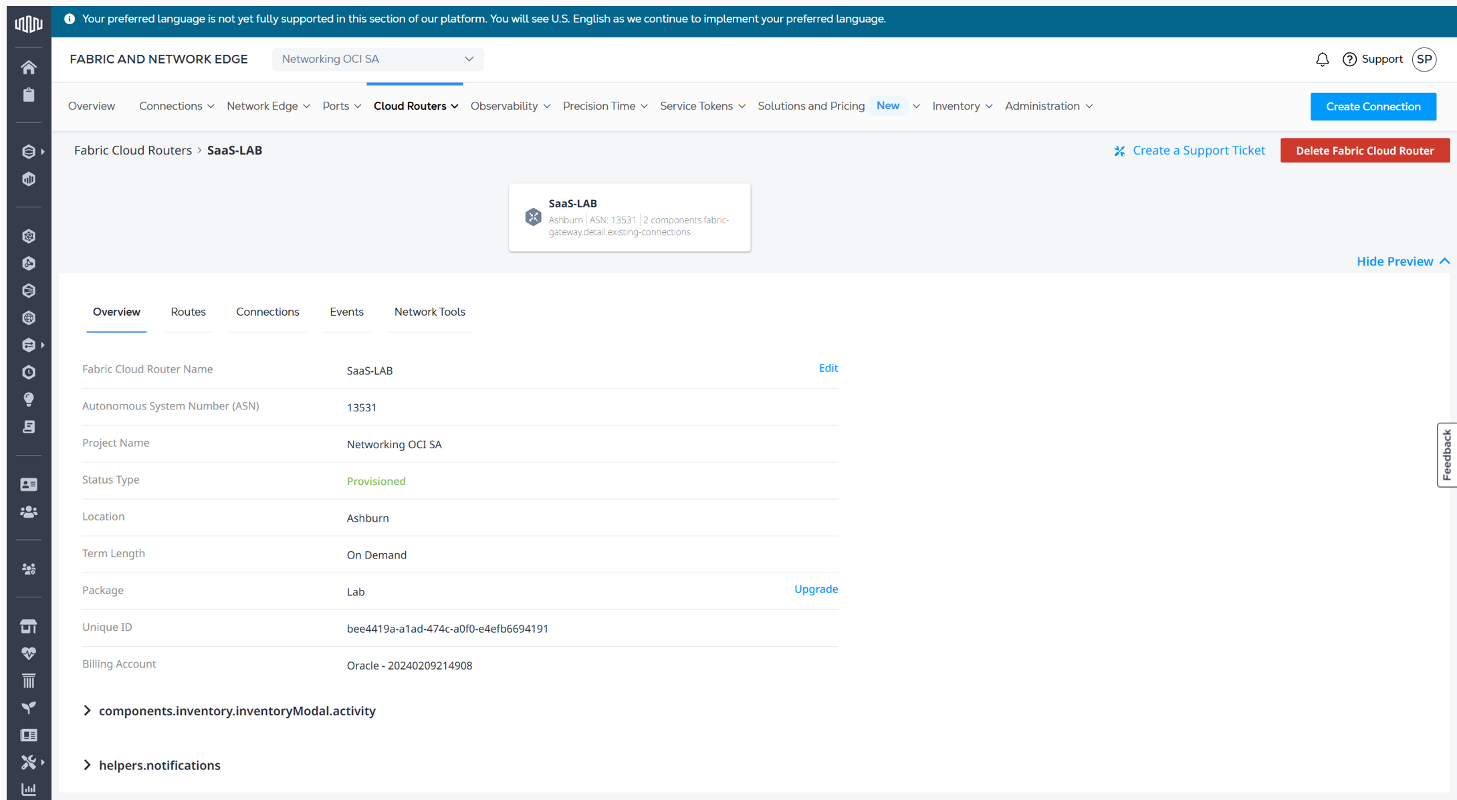Open the marketplace storefront sidebar icon
1457x800 pixels.
(28, 626)
